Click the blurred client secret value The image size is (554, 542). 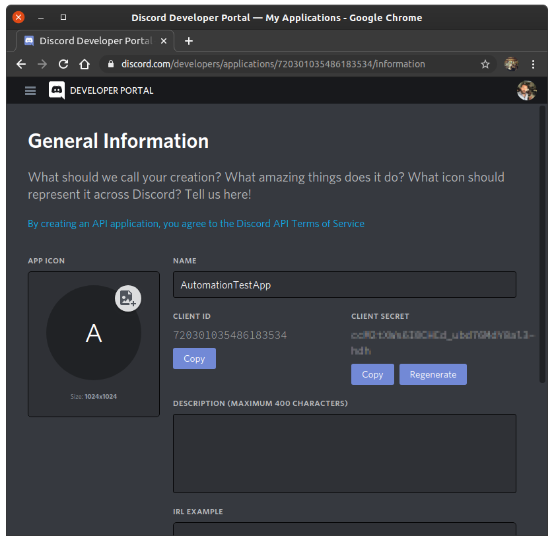tap(442, 343)
